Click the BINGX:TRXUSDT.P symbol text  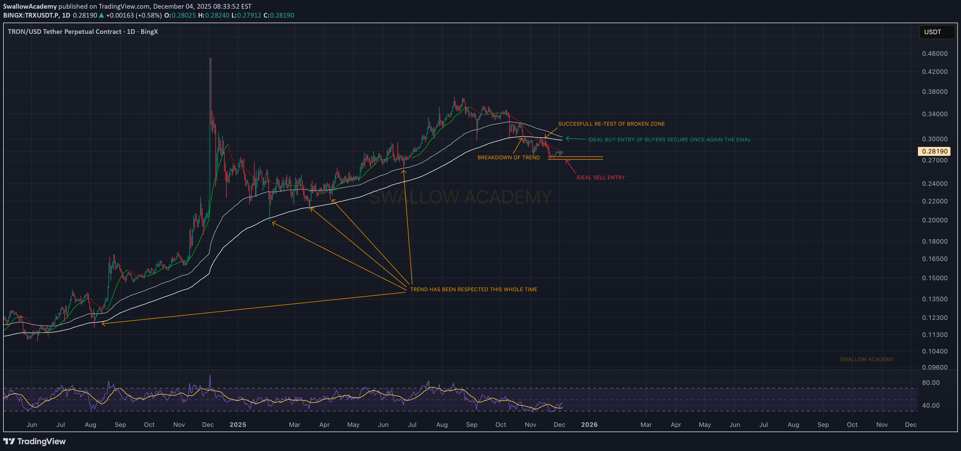click(x=31, y=15)
